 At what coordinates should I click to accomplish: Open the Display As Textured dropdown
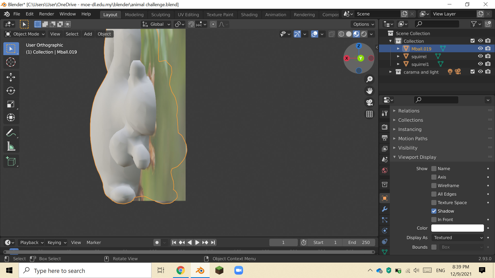(x=458, y=238)
